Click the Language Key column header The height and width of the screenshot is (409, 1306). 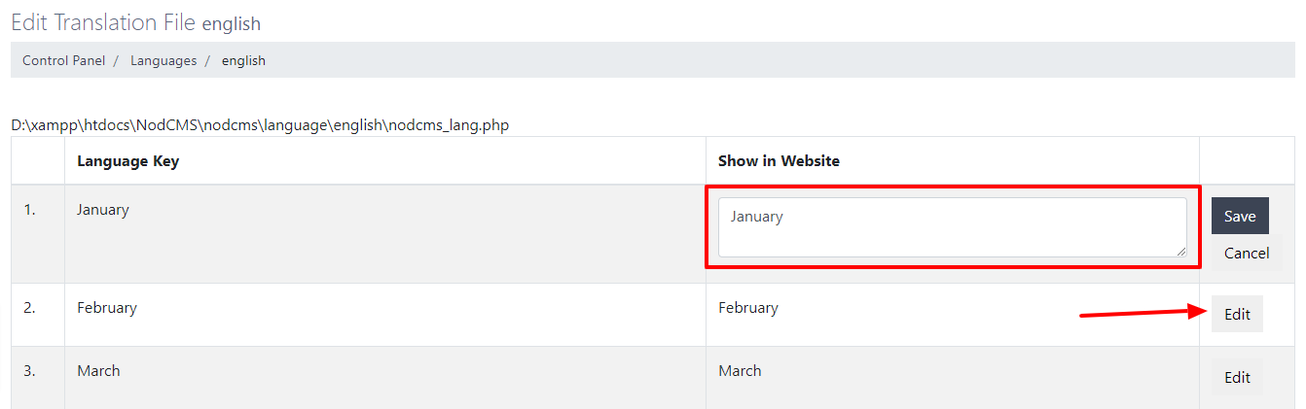[x=127, y=161]
